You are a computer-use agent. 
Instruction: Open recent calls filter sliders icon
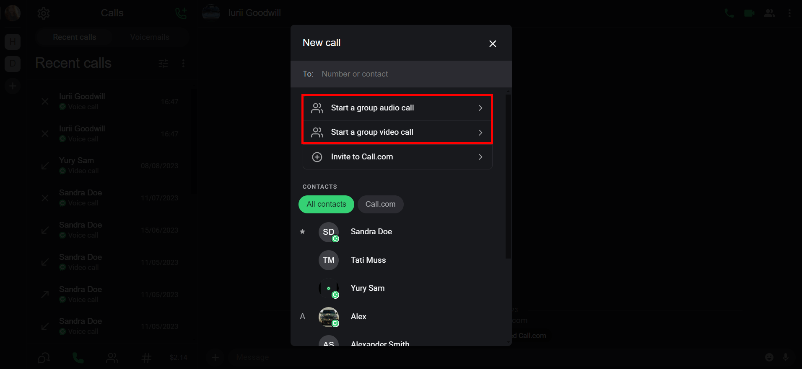point(163,63)
